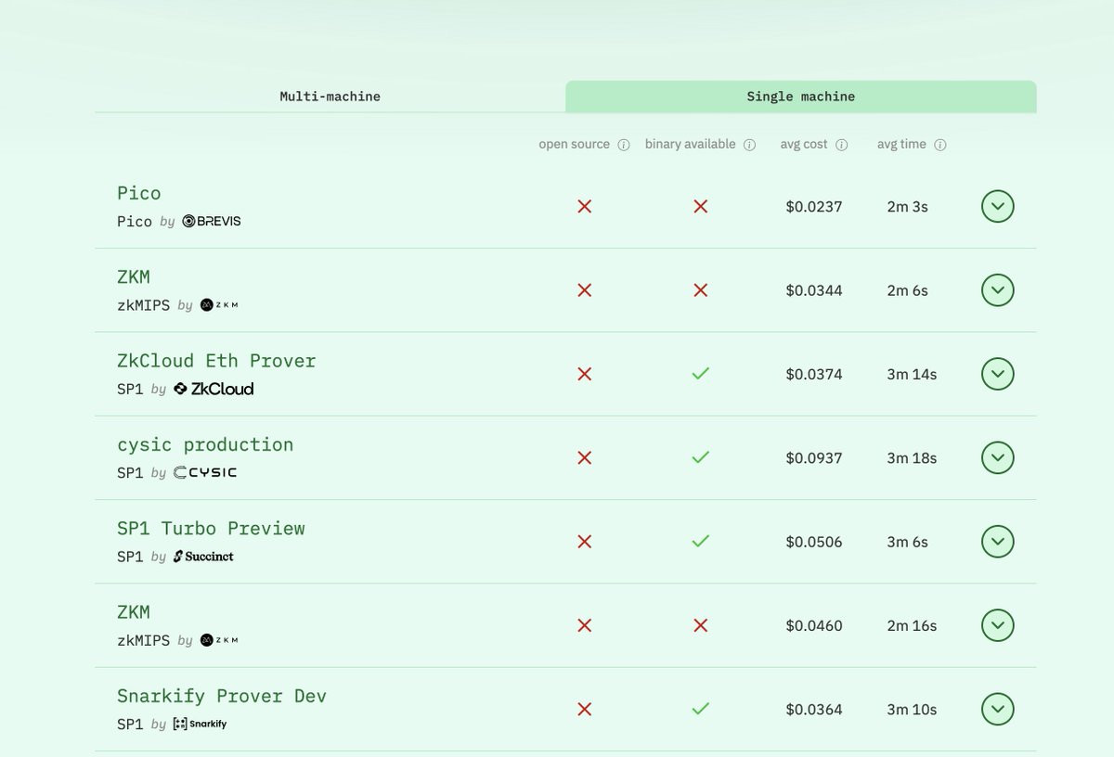
Task: Expand the Pico row details
Action: coord(998,206)
